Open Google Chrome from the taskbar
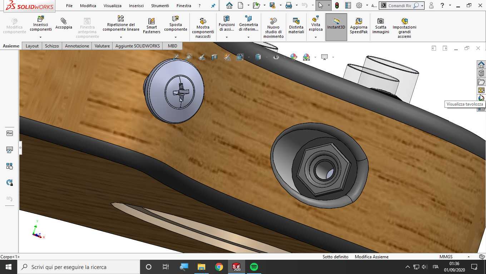This screenshot has width=486, height=274. click(x=219, y=267)
